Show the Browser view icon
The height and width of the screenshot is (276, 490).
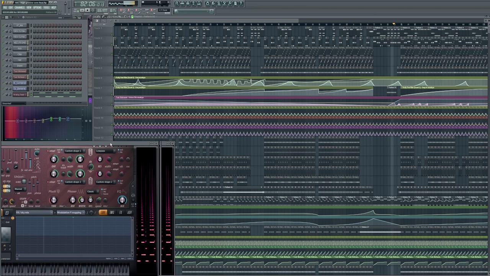(x=193, y=3)
